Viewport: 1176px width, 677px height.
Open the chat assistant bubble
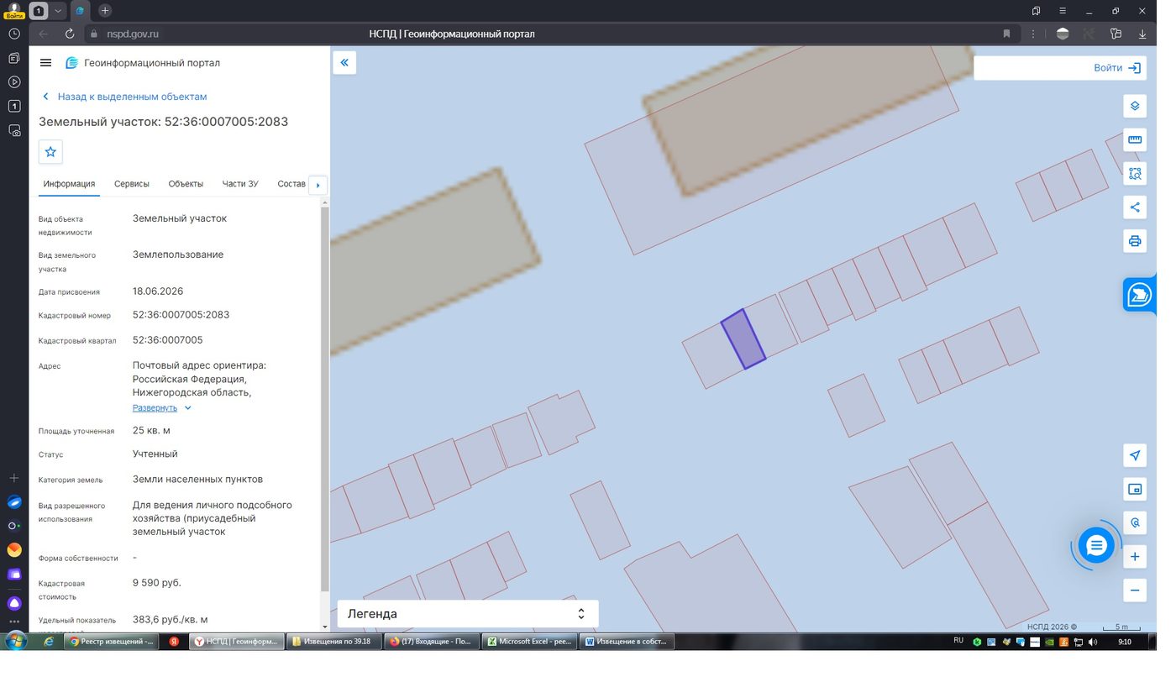coord(1096,546)
